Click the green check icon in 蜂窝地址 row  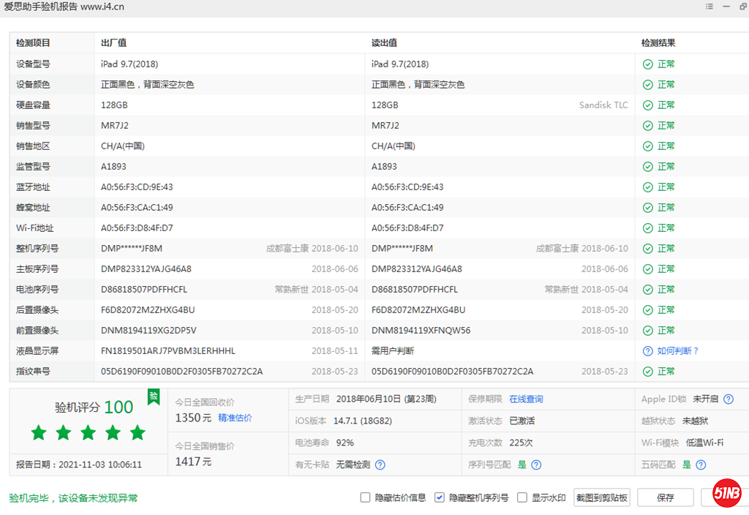coord(648,208)
